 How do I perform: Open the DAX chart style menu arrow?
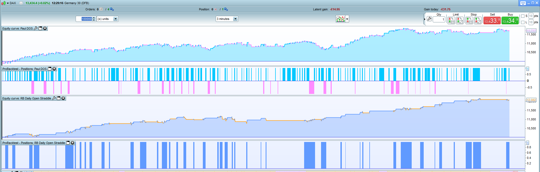click(8, 3)
